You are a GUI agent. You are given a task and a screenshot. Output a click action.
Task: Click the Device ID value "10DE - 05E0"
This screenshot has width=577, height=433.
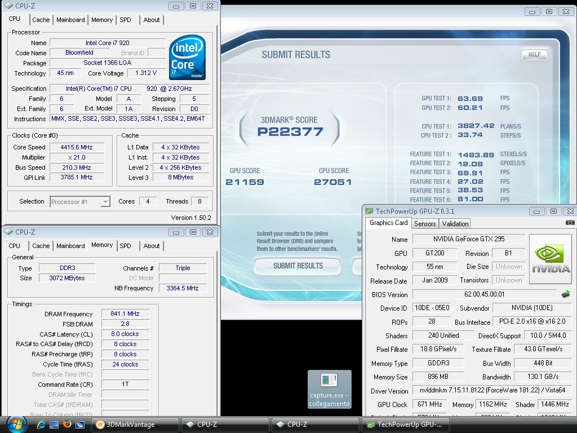click(x=432, y=308)
